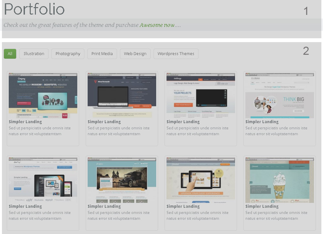Click the Awesome now link
Viewport: 323px width, 234px height.
(x=157, y=25)
